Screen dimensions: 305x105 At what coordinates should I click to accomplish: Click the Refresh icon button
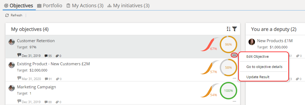(x=7, y=15)
